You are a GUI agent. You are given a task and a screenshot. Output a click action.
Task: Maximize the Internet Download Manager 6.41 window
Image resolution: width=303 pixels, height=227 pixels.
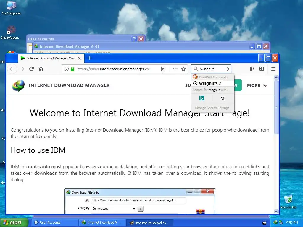[259, 46]
